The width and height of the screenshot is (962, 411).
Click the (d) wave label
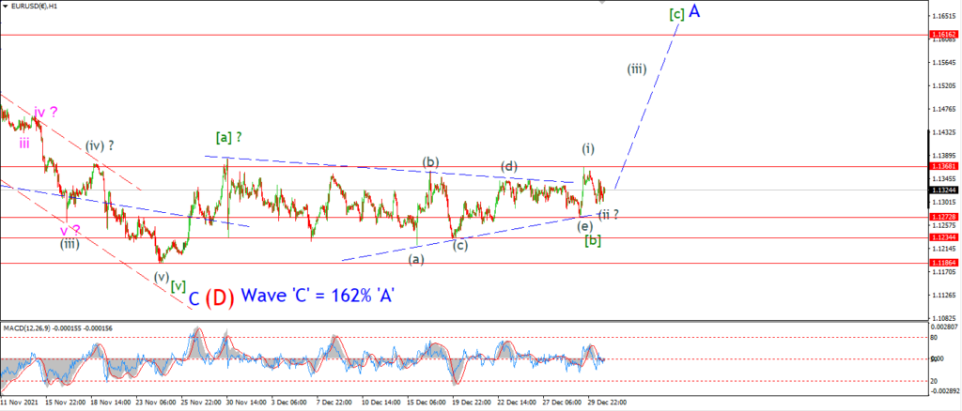(x=508, y=166)
